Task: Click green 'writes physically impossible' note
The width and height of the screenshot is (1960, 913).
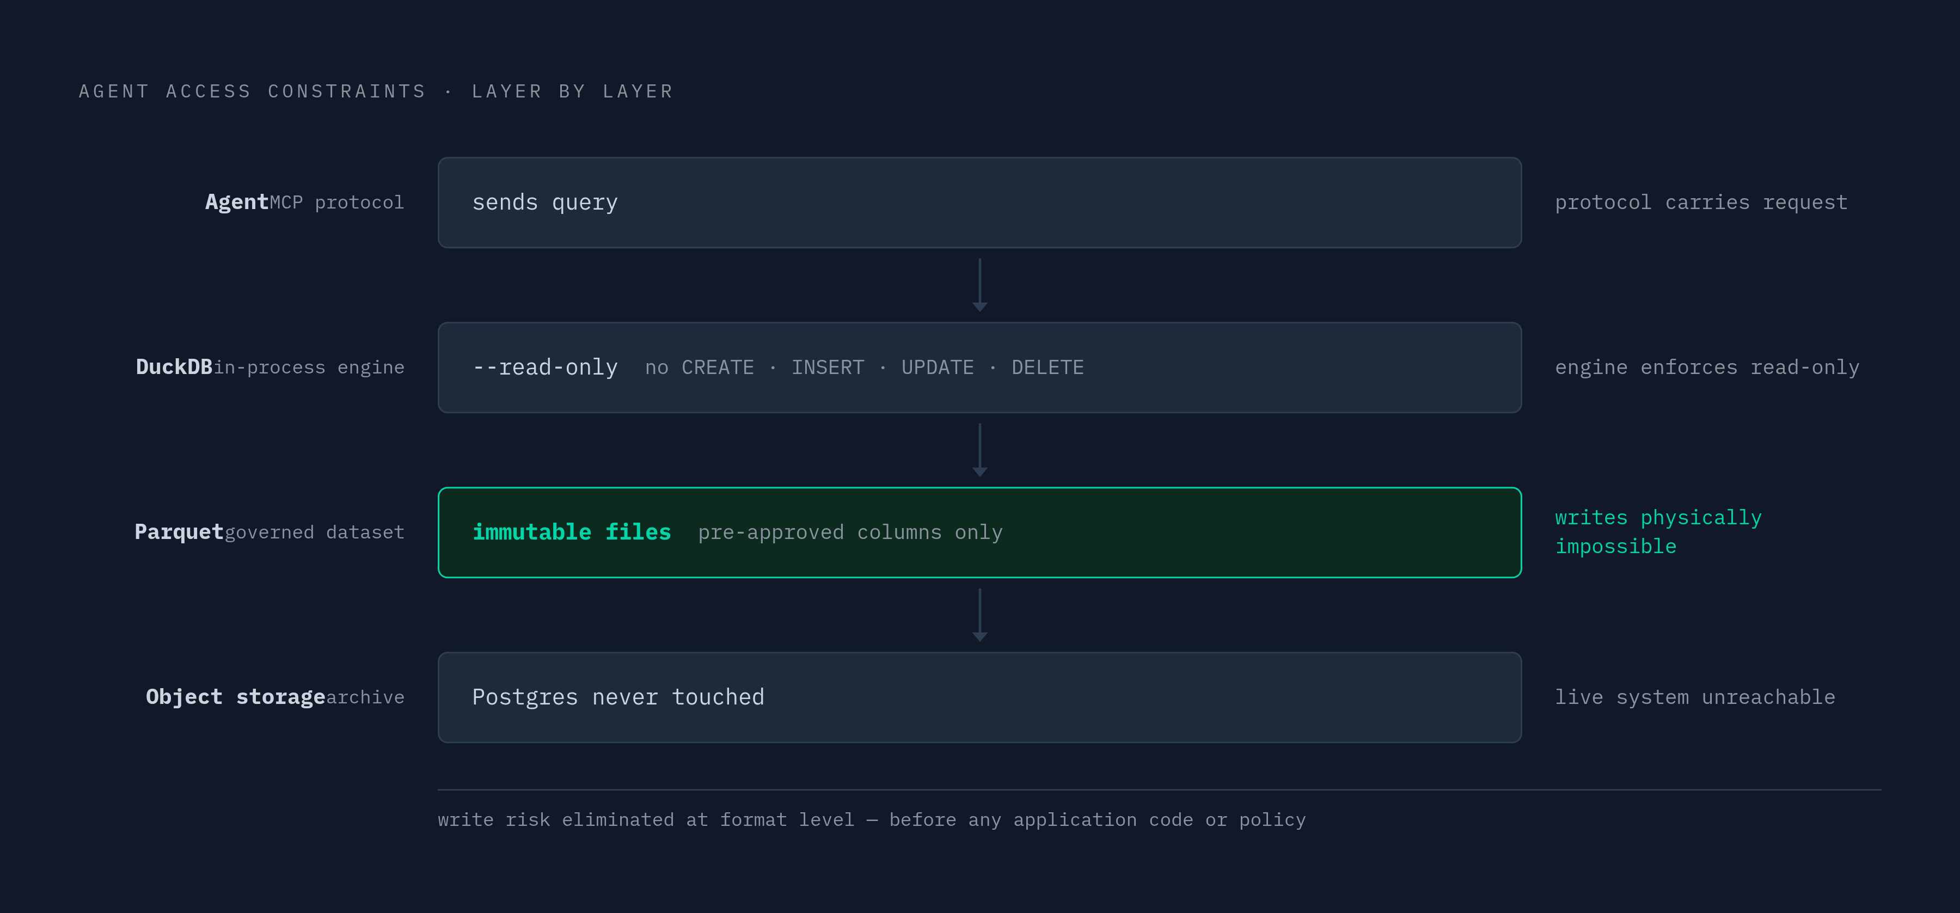Action: (1658, 532)
